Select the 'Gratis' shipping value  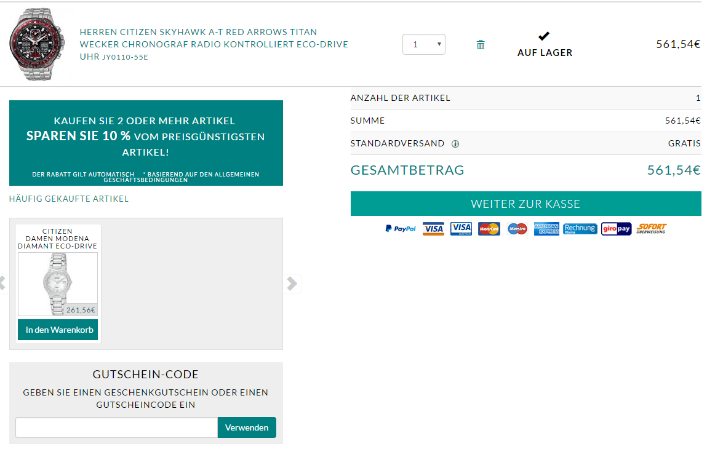pos(684,143)
